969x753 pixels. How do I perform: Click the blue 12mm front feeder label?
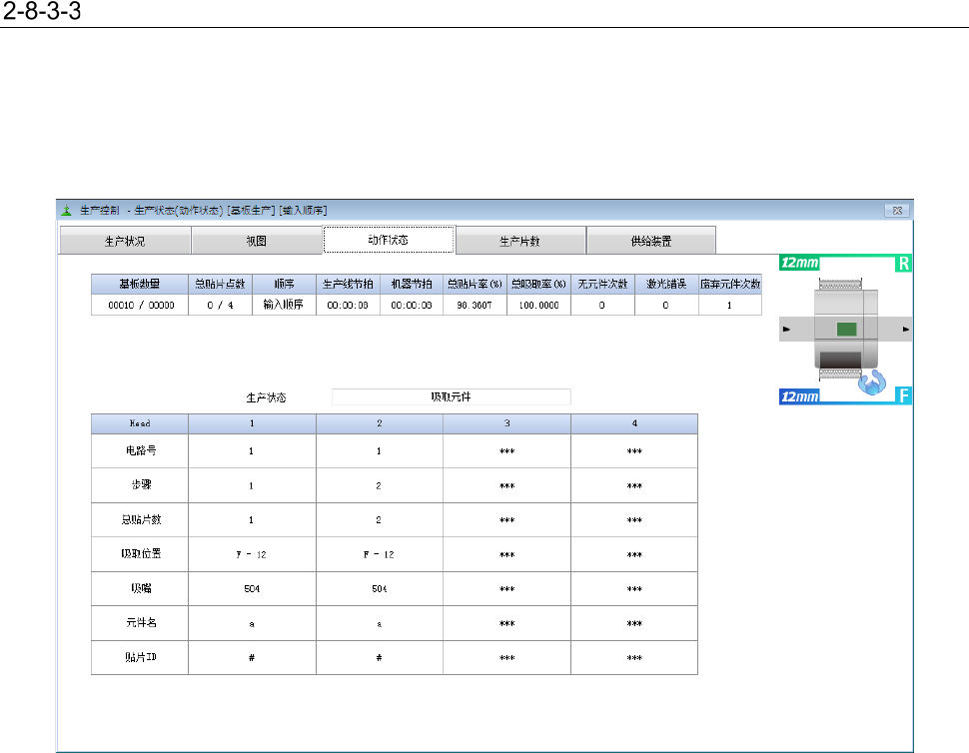click(799, 396)
